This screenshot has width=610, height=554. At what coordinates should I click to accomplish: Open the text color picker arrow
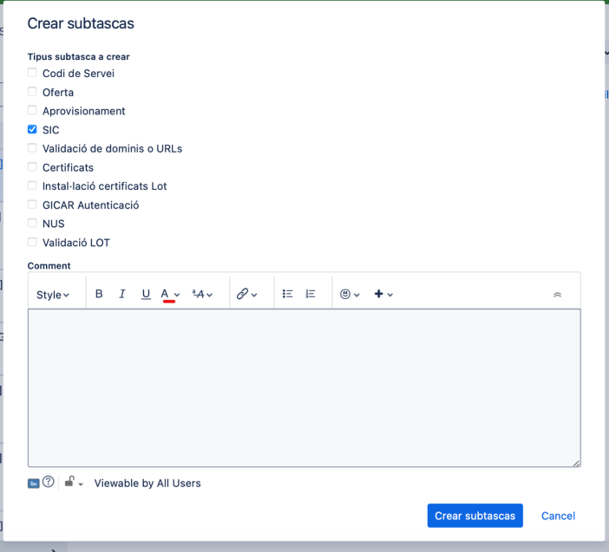click(x=177, y=294)
